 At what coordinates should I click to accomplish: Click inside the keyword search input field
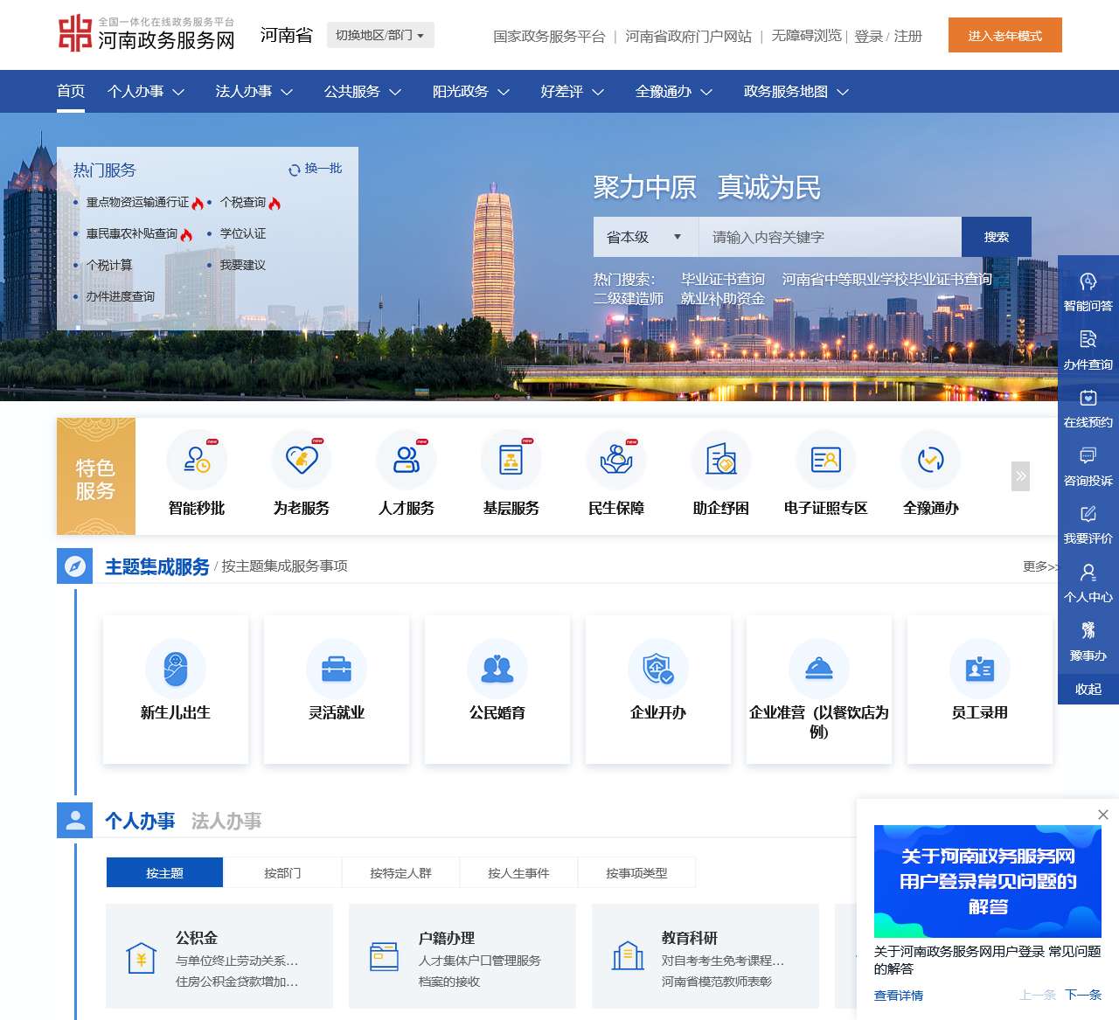(829, 237)
